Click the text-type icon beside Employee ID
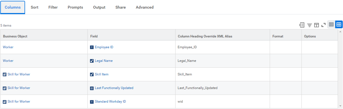This screenshot has height=109, width=343. click(x=92, y=47)
